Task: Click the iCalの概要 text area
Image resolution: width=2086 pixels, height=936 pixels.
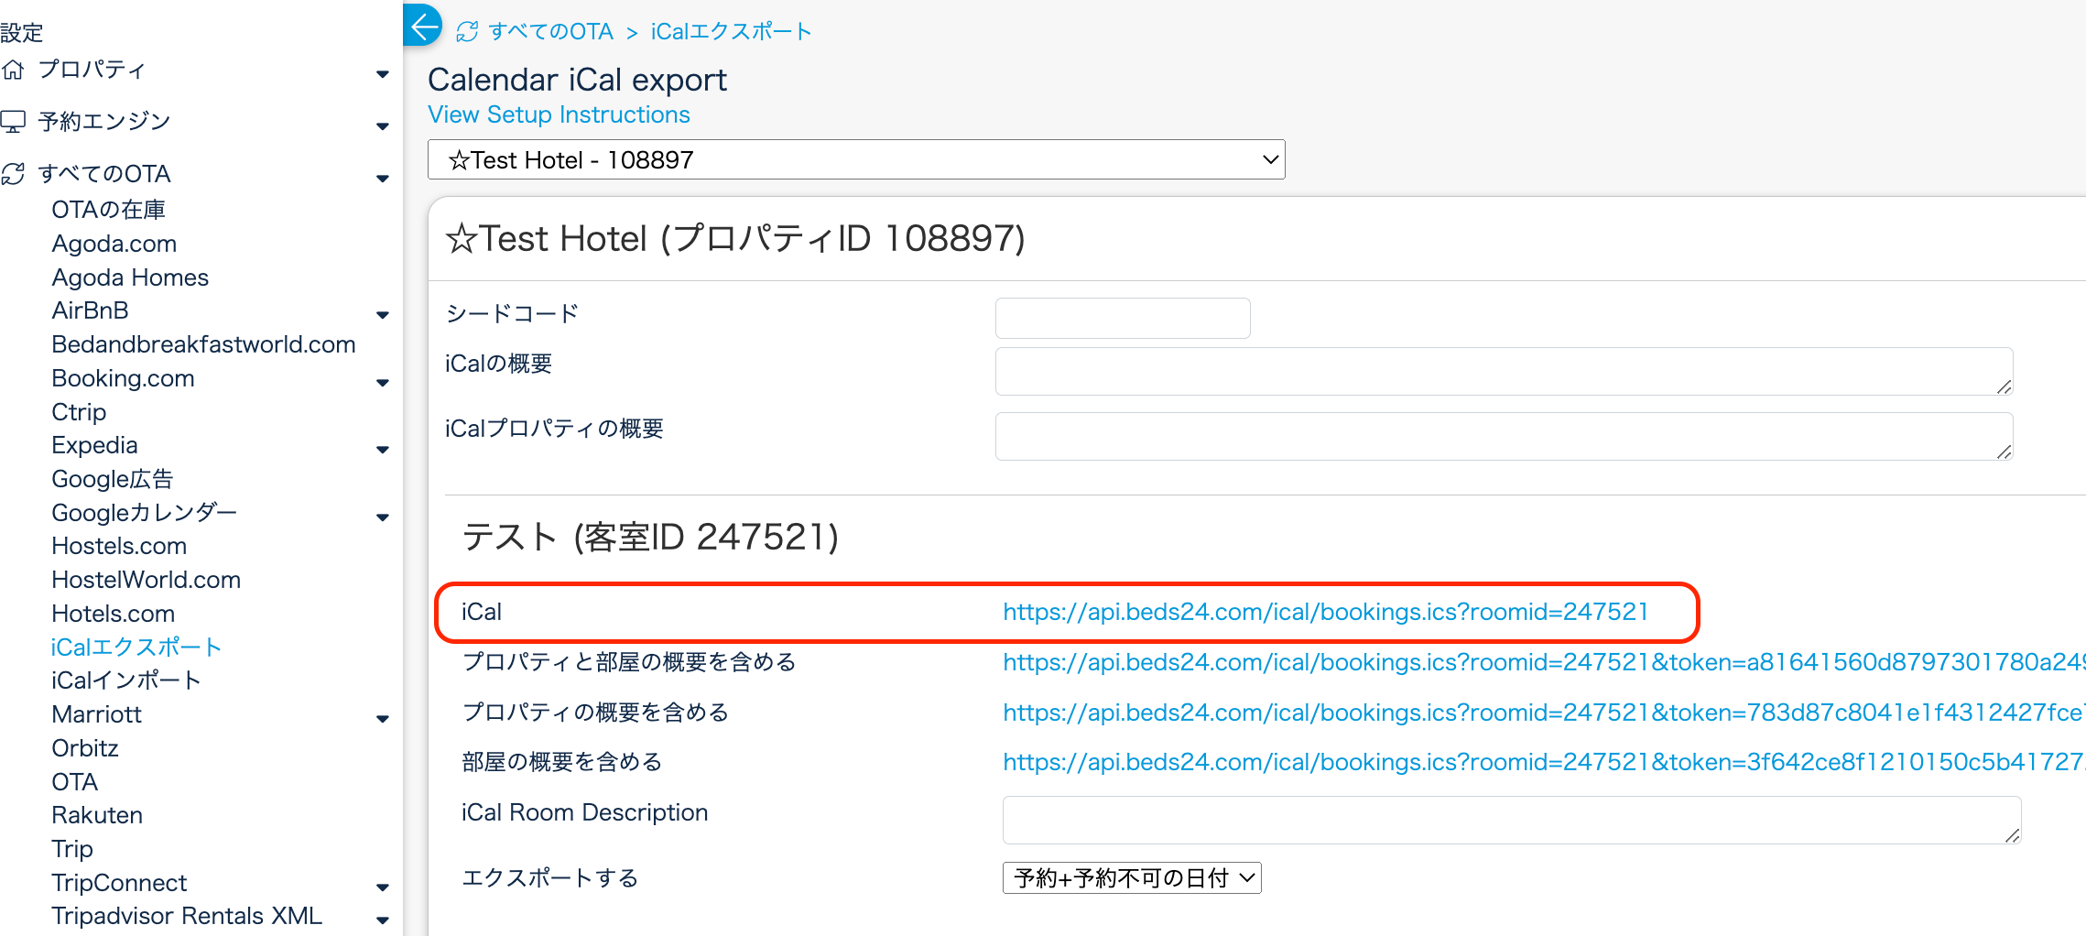Action: point(1503,371)
